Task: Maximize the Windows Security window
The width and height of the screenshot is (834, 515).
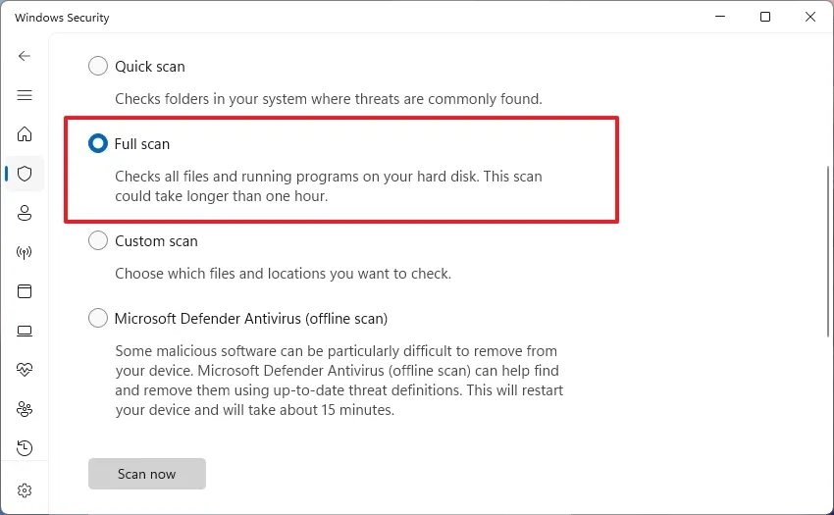Action: point(765,17)
